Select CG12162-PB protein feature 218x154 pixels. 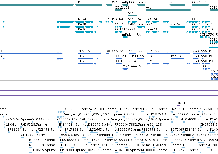[119, 59]
